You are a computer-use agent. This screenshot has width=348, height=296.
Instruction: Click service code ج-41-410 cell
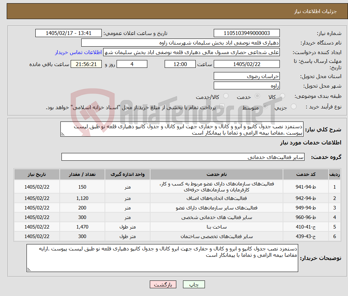pos(306,227)
